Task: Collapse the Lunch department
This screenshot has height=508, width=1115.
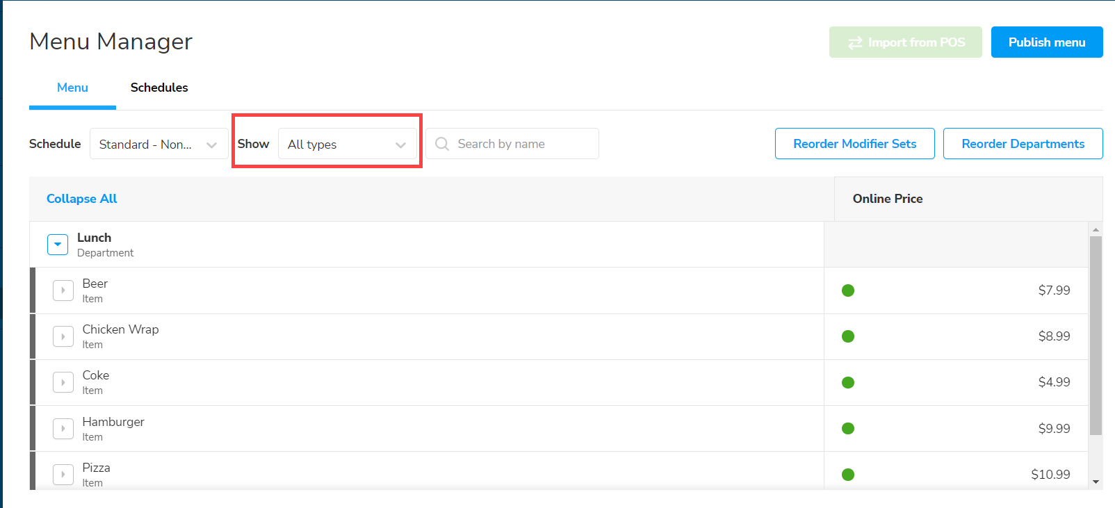Action: tap(58, 245)
